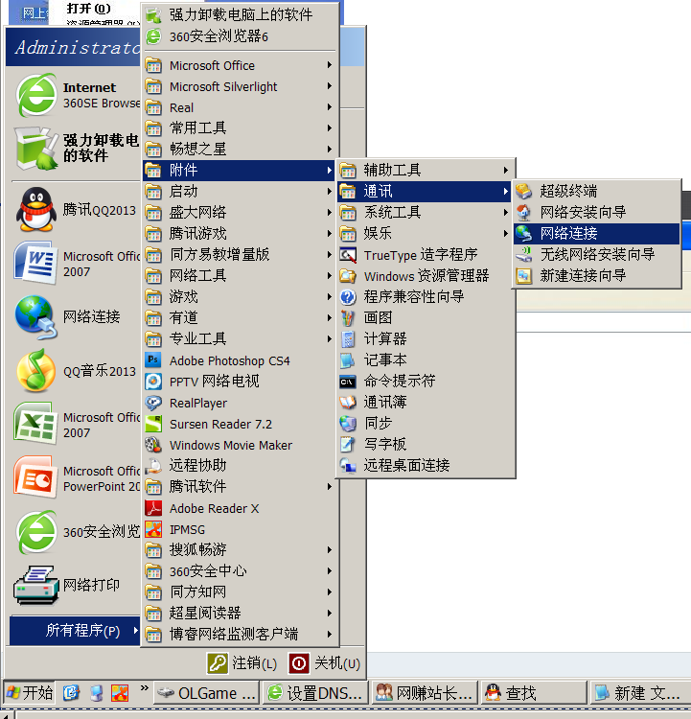Switch to 设置DNS taskbar window
Screen dimensions: 691x719
click(x=315, y=693)
